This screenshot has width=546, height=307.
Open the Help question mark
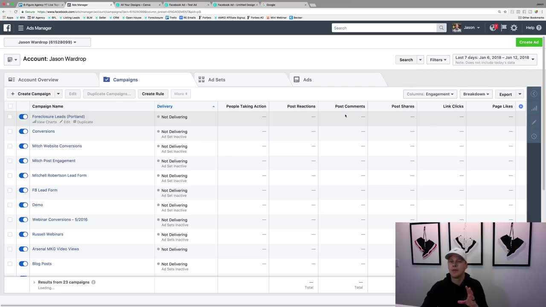click(x=539, y=28)
